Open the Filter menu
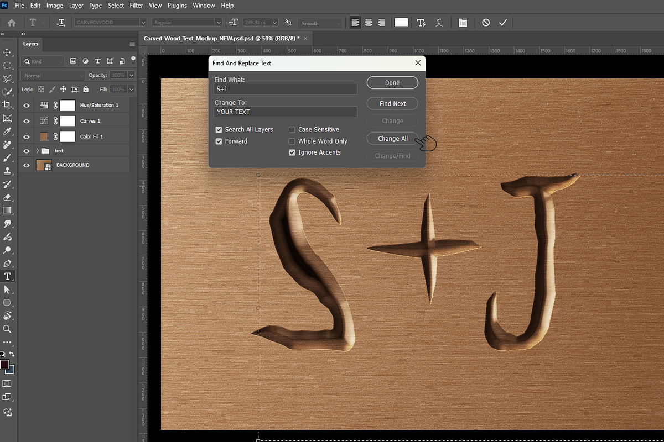 tap(136, 6)
